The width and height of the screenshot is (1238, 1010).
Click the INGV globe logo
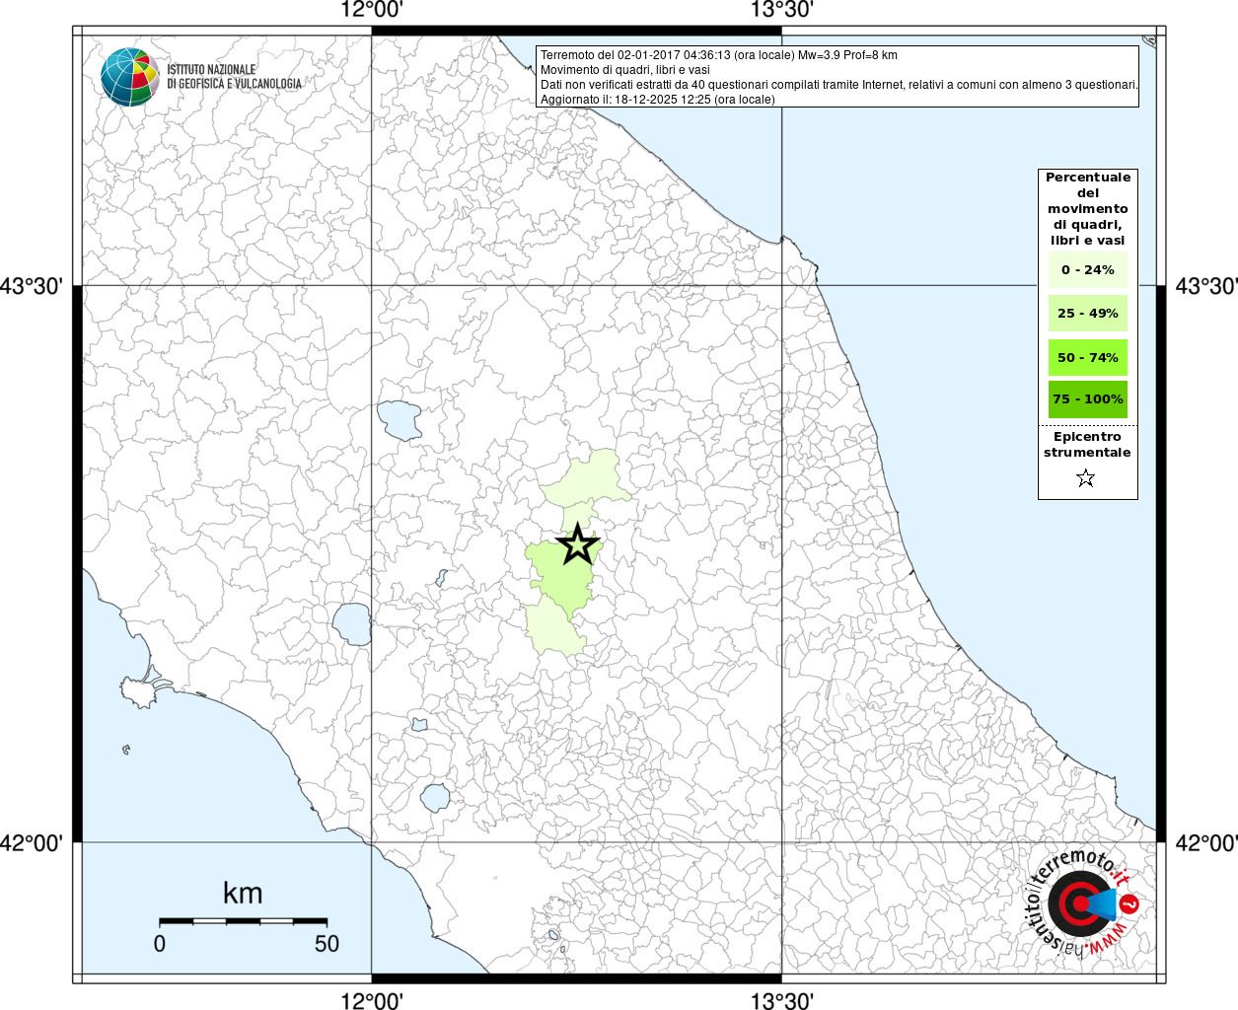(130, 76)
